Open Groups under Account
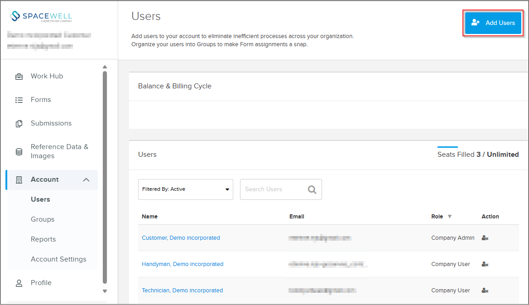Viewport: 529px width, 305px height. (x=43, y=219)
